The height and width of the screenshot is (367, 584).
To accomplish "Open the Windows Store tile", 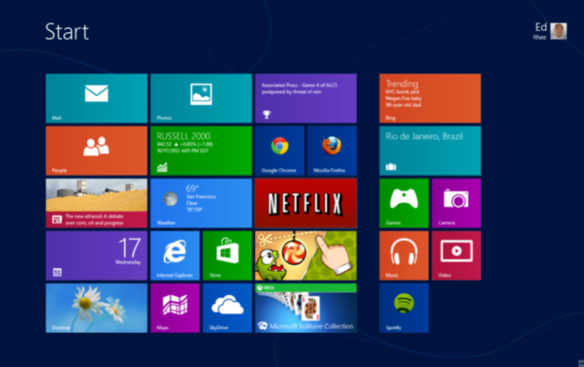I will coord(227,256).
